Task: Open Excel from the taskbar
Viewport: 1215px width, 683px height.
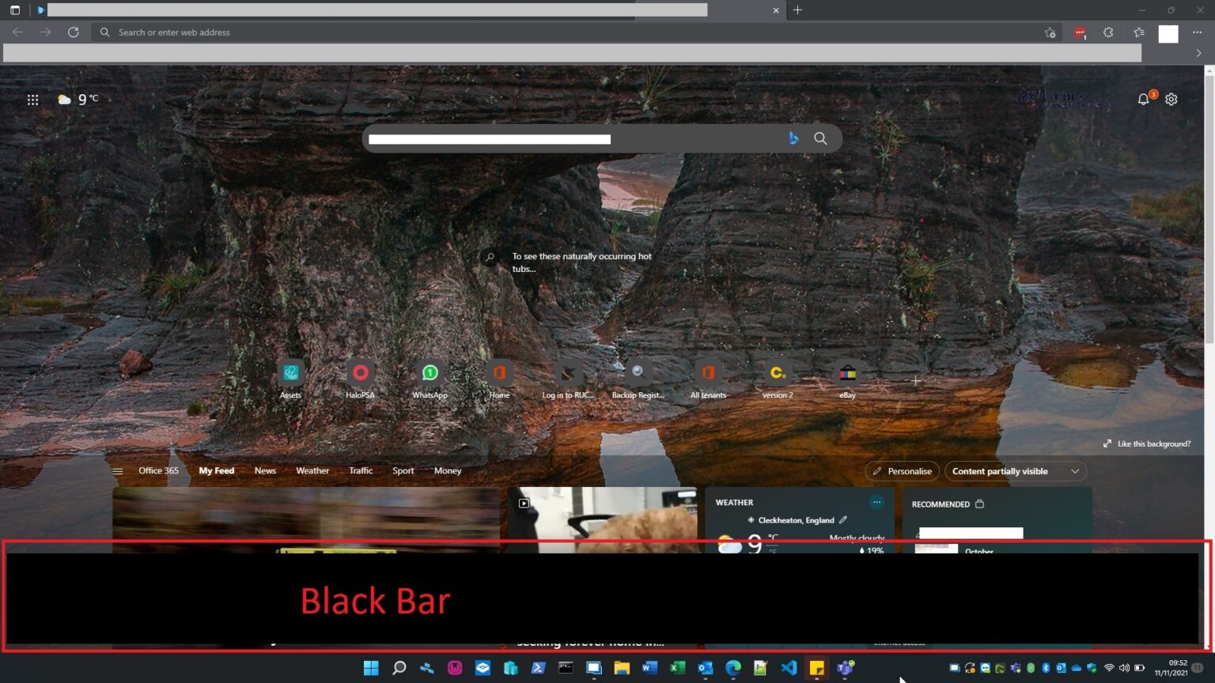Action: (678, 668)
